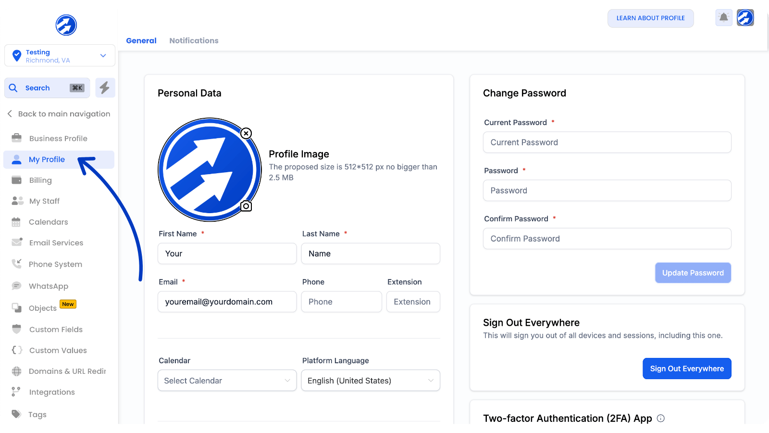
Task: Click the Sign Out Everywhere button
Action: (x=687, y=369)
